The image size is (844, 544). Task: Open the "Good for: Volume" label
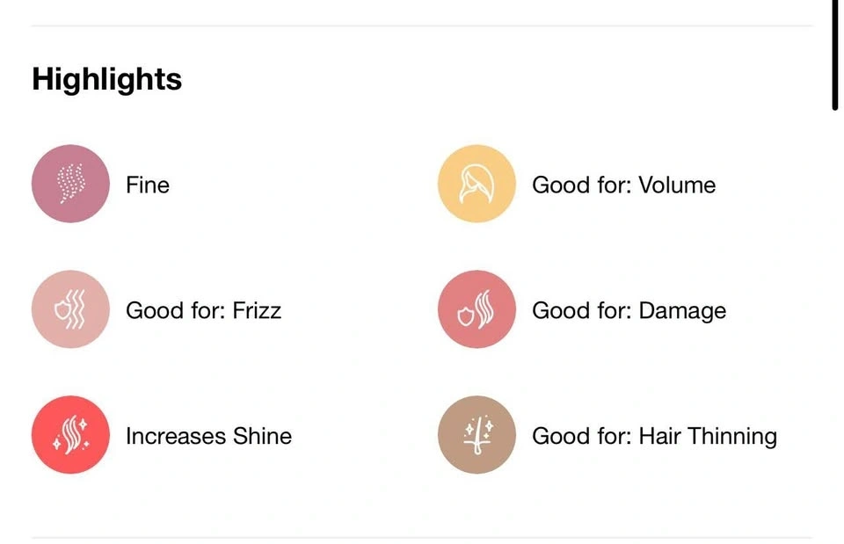tap(623, 185)
